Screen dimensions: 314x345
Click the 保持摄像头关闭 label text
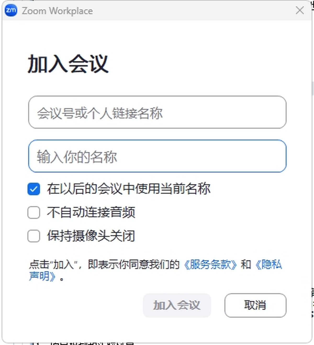tap(91, 236)
